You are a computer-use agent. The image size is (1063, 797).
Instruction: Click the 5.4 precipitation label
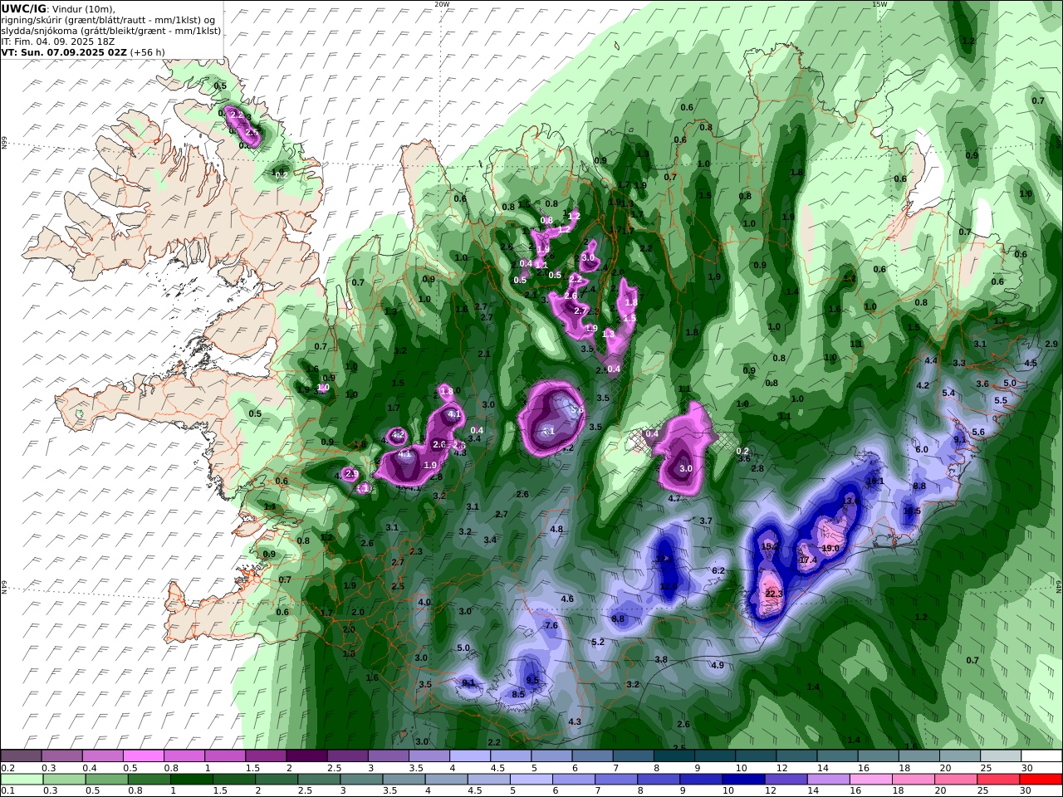(948, 393)
